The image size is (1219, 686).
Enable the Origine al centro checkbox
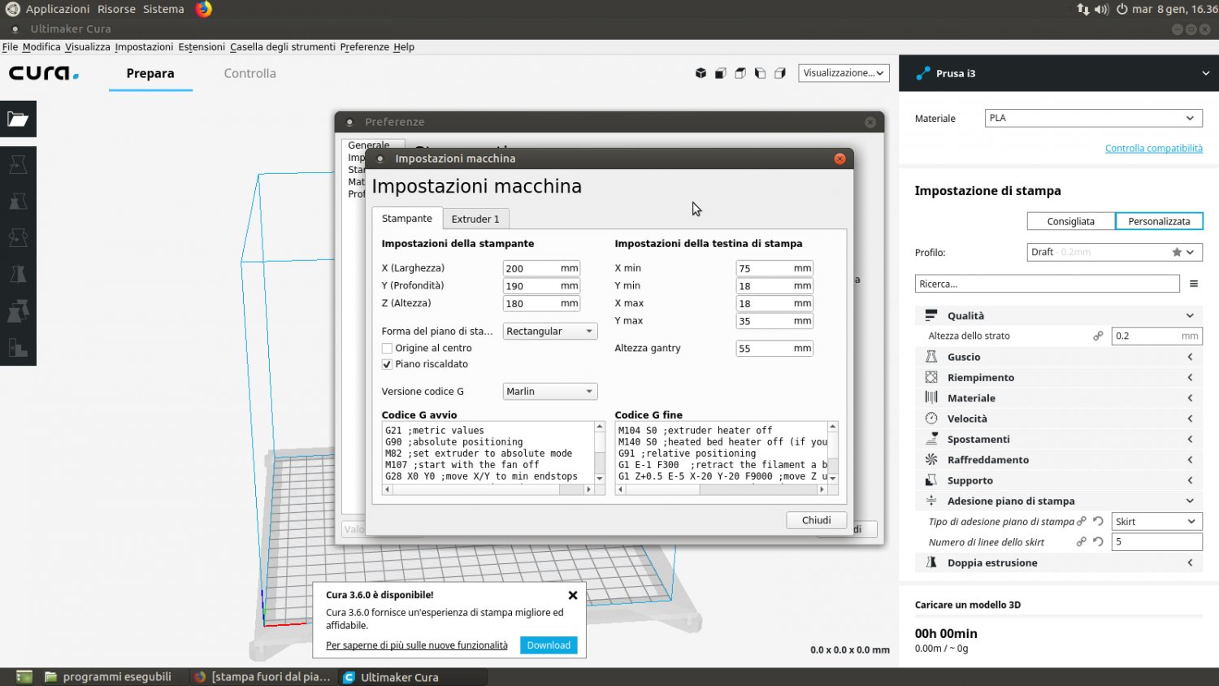point(388,348)
